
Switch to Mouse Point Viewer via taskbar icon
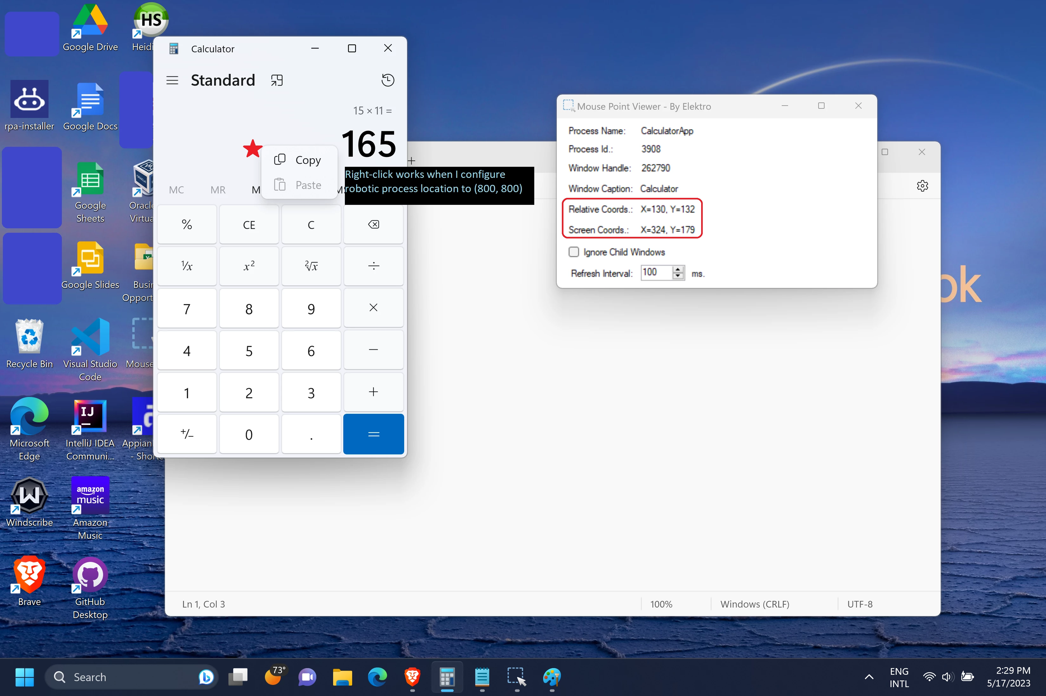click(517, 677)
